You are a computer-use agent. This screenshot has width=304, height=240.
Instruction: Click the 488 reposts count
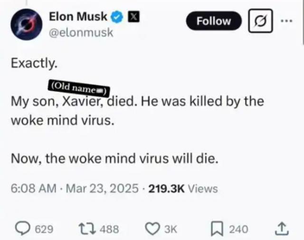pos(110,230)
